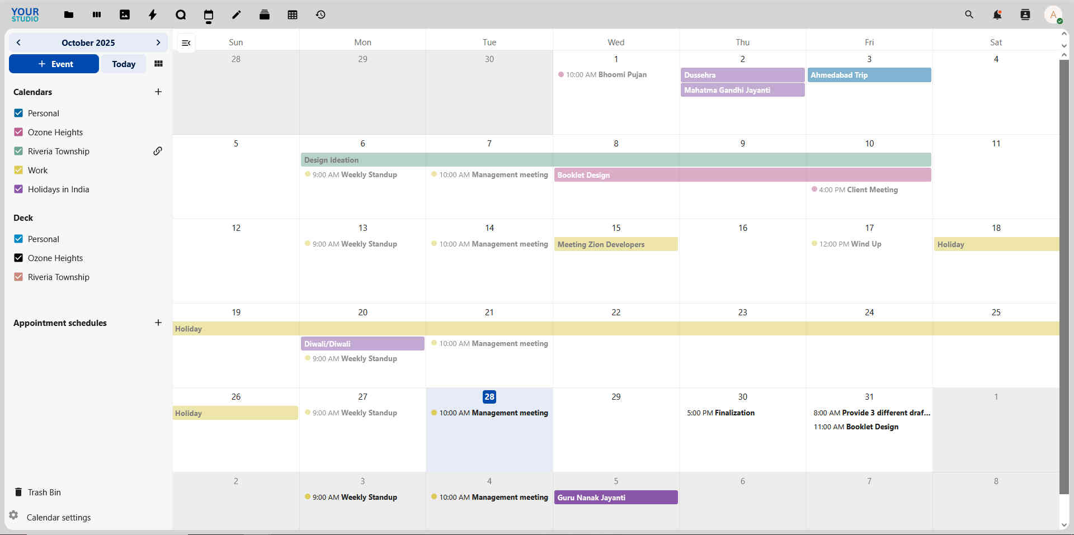This screenshot has width=1074, height=535.
Task: Toggle the Deck Personal calendar checkbox
Action: pos(18,239)
